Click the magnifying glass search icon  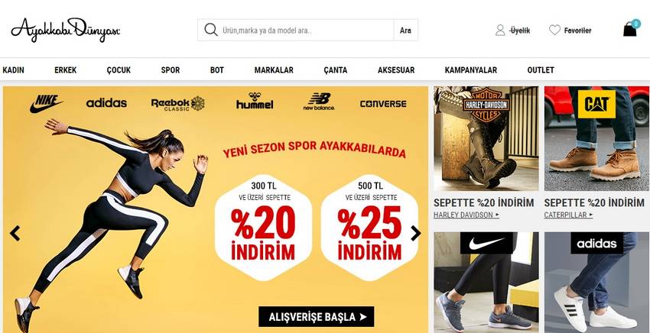(x=211, y=30)
